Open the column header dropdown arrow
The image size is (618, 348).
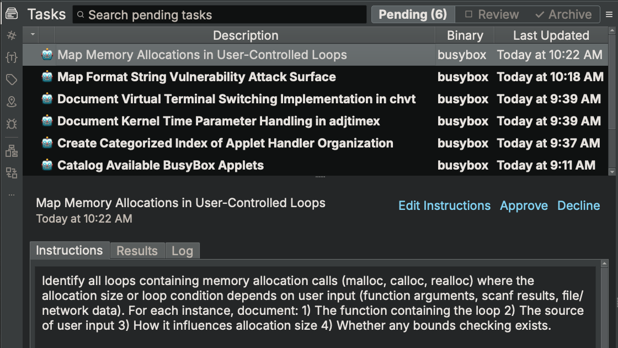click(x=31, y=35)
